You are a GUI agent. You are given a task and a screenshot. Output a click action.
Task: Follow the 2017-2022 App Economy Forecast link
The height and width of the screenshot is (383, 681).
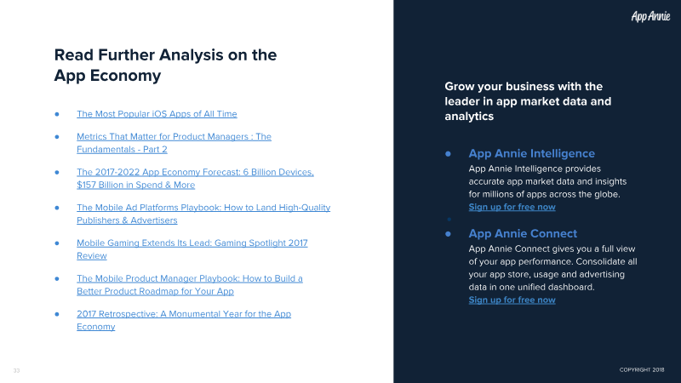tap(195, 172)
